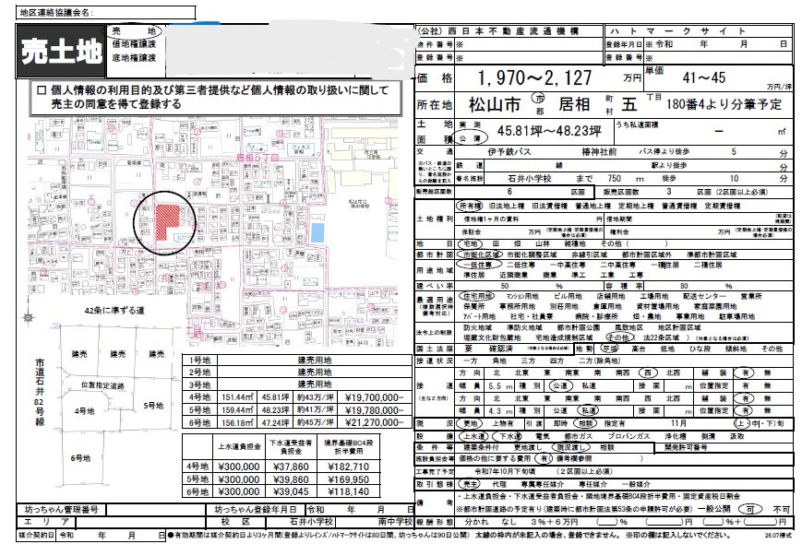802x544 pixels.
Task: Click the unit price 41～45
Action: coord(704,78)
